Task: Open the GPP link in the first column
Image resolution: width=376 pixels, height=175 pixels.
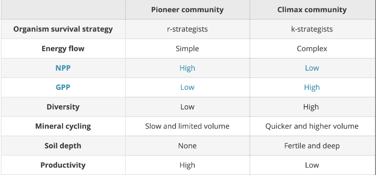Action: [63, 87]
